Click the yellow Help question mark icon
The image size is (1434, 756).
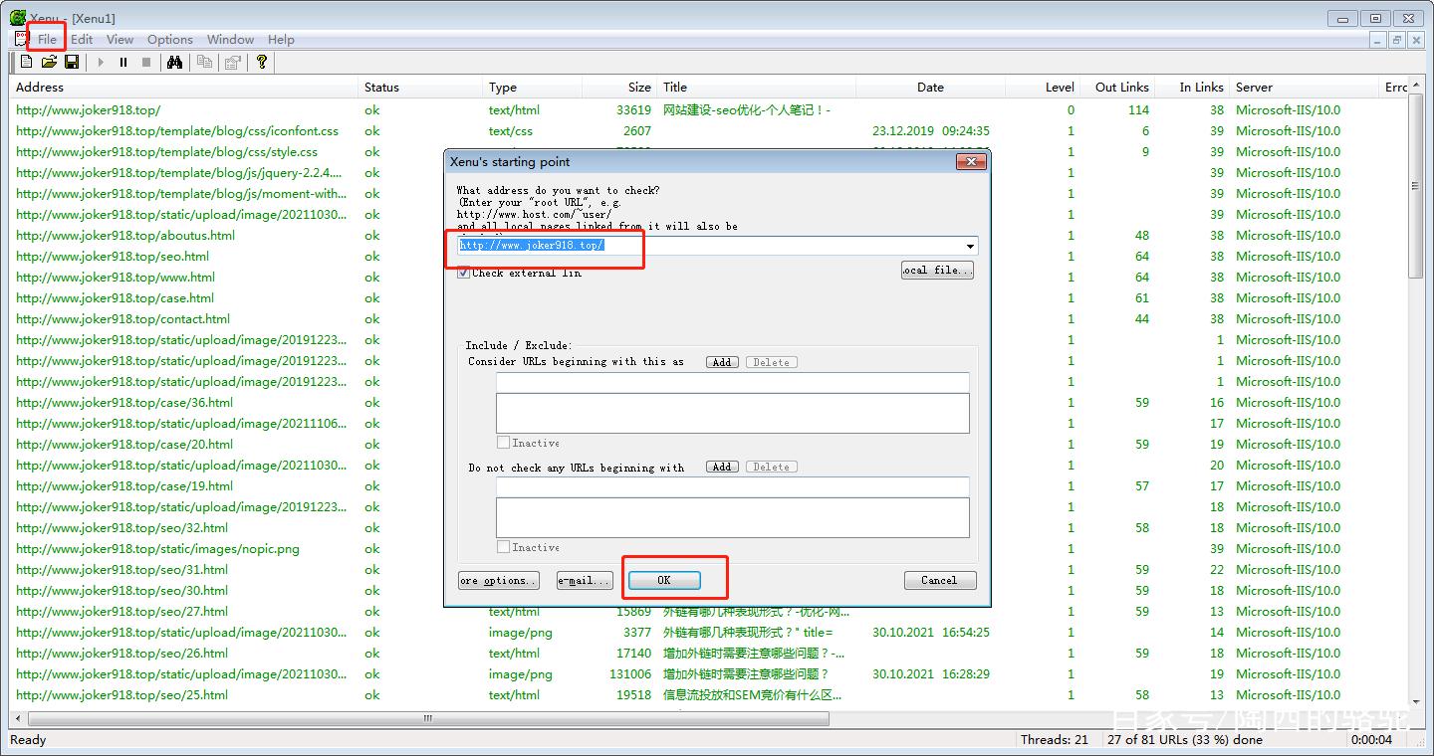tap(262, 62)
